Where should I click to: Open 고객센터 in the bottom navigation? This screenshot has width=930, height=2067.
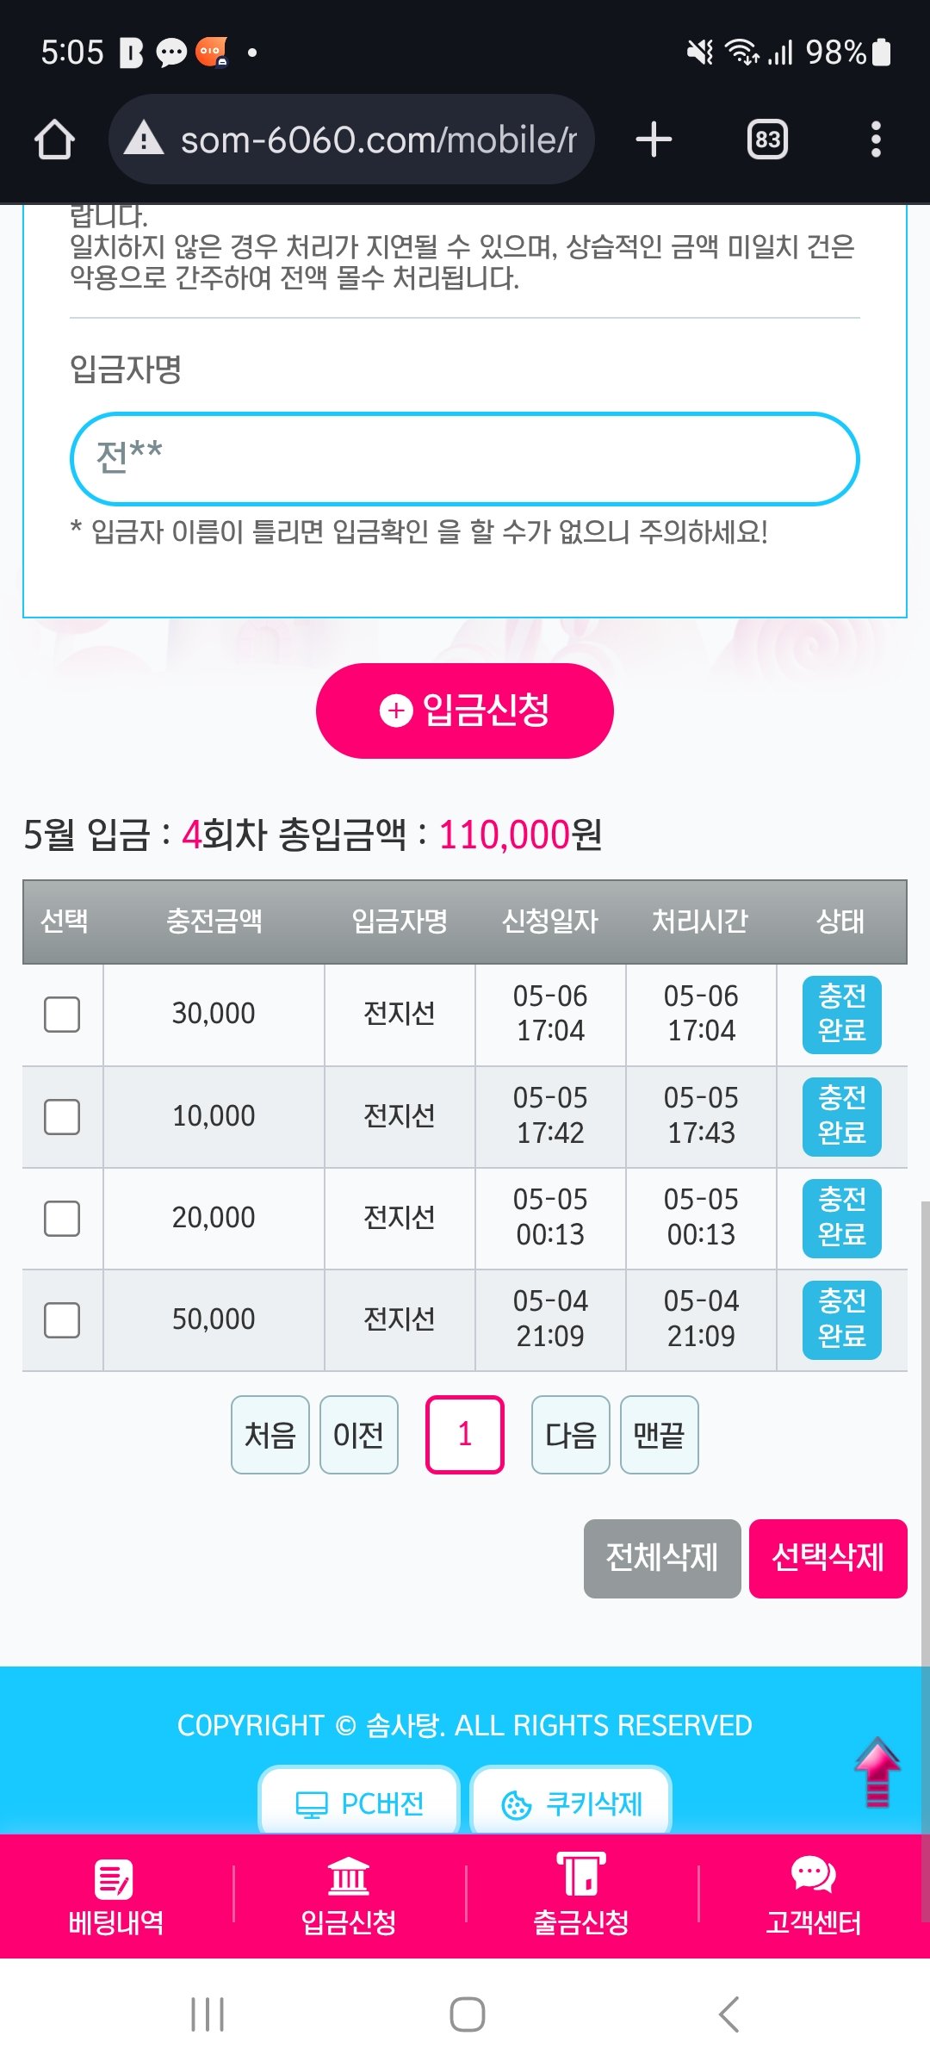[814, 1896]
